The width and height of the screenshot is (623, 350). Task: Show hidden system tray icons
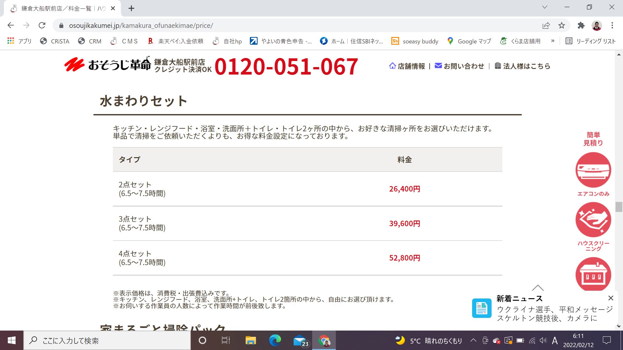[x=473, y=340]
